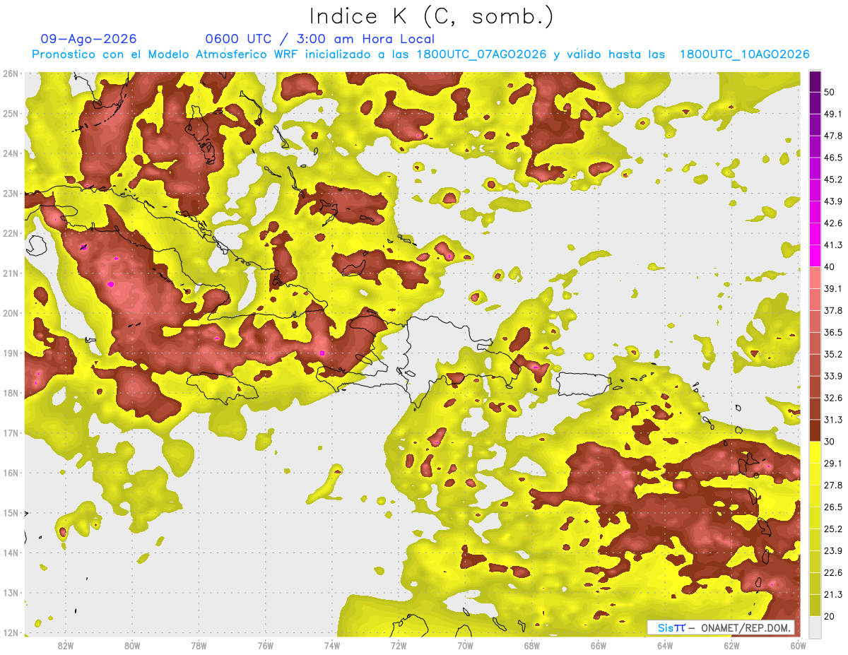Click the "22N" latitude label
848x655 pixels.
[10, 232]
